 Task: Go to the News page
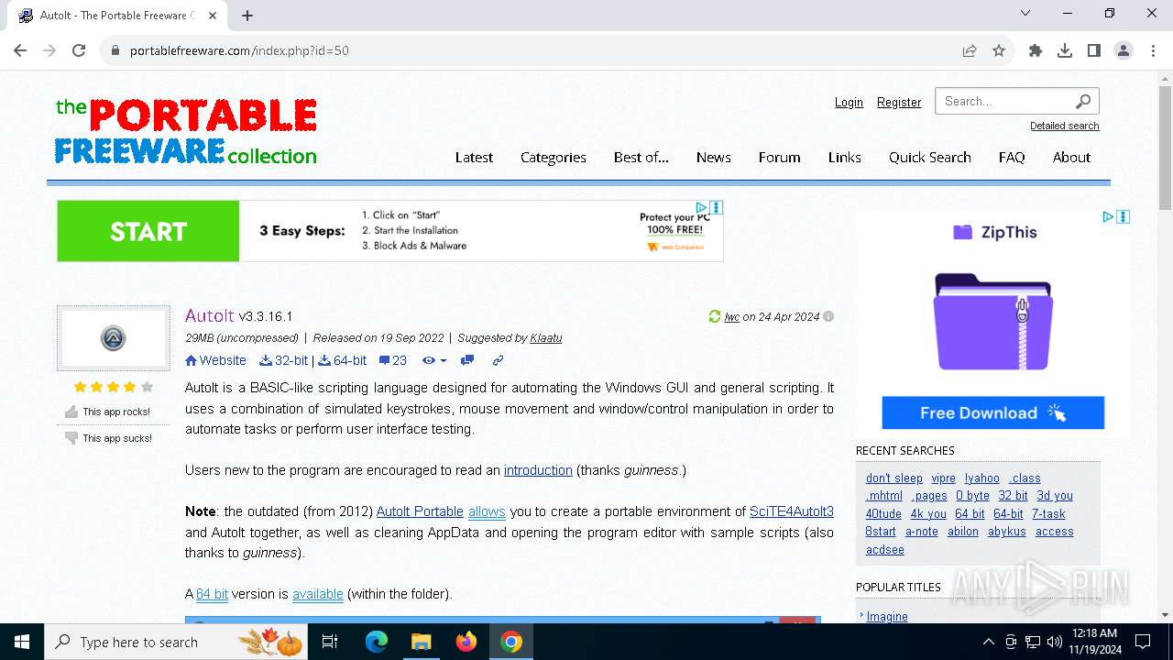pyautogui.click(x=713, y=158)
